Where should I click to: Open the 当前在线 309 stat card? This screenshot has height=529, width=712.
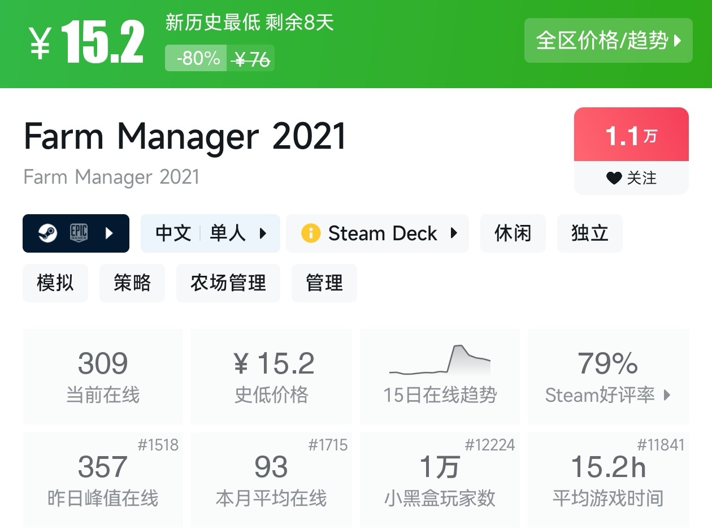(103, 376)
